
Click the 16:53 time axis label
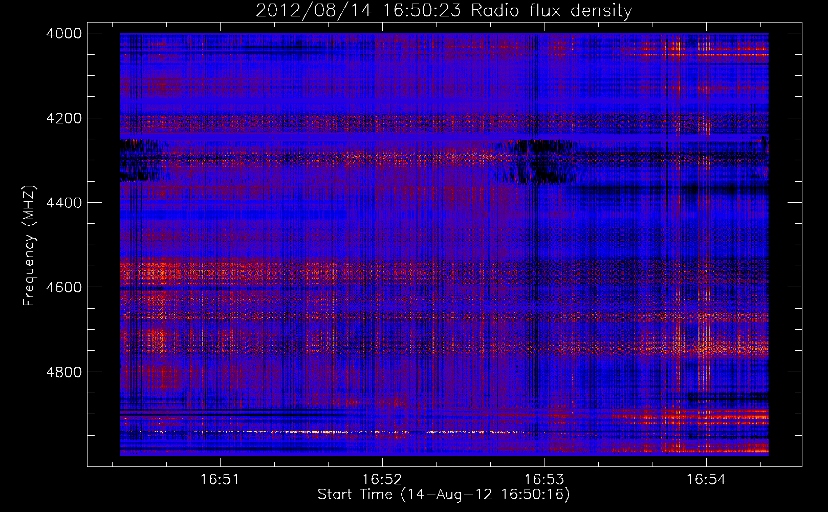click(544, 480)
